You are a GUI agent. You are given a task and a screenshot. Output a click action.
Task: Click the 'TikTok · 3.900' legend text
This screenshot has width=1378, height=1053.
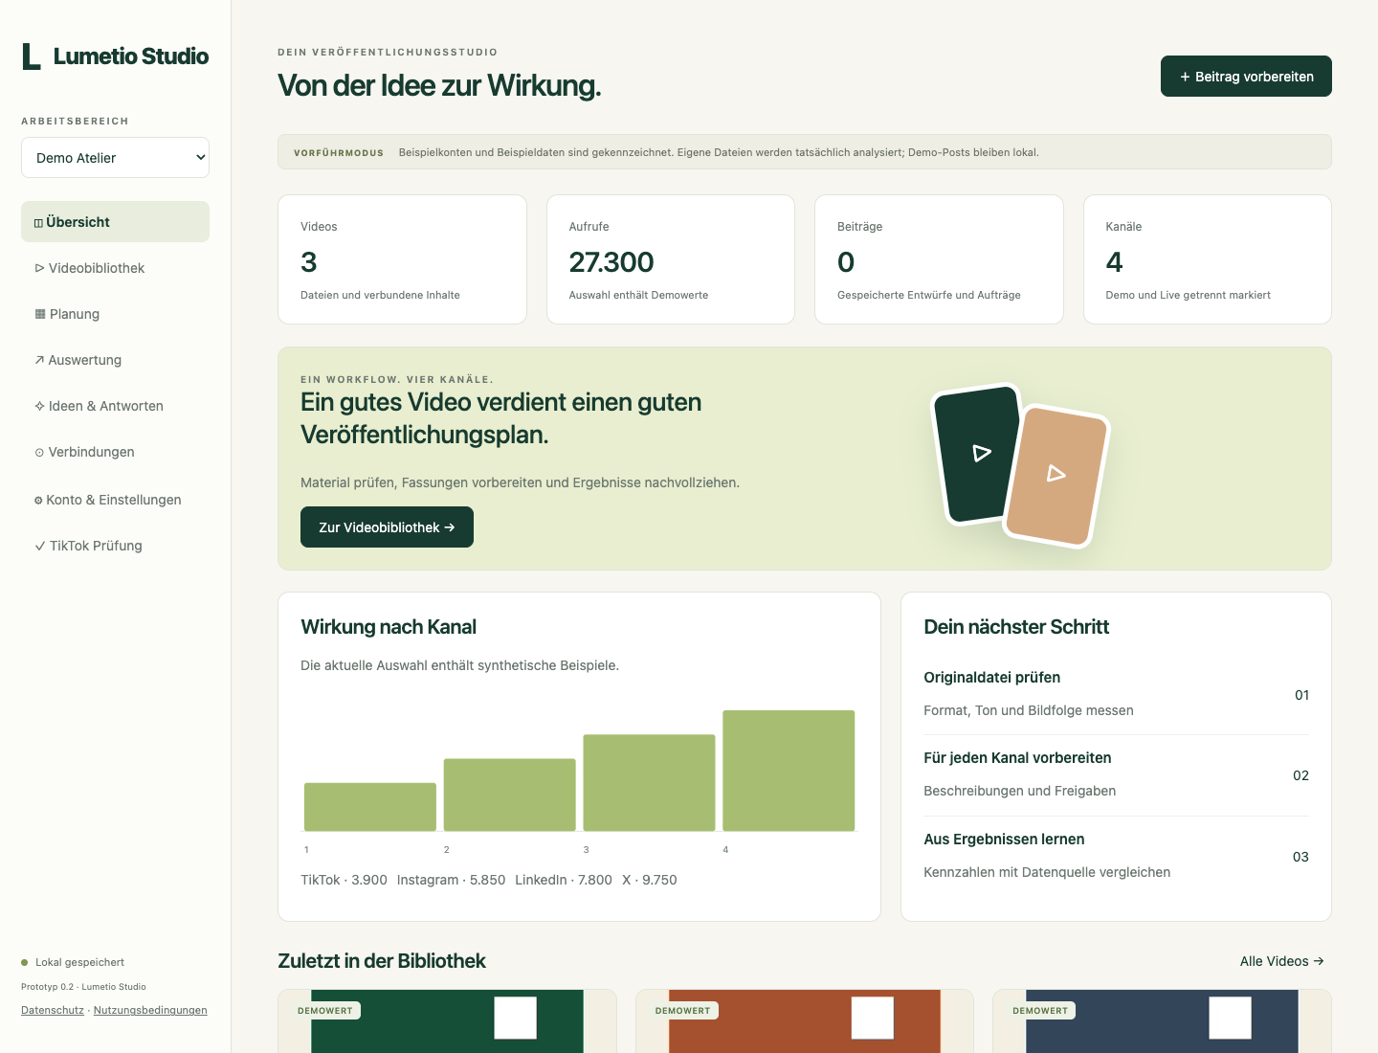pyautogui.click(x=344, y=880)
